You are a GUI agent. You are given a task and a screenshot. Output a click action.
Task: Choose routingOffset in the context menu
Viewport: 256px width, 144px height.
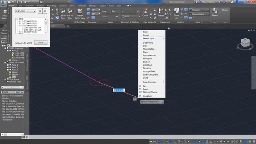click(149, 72)
